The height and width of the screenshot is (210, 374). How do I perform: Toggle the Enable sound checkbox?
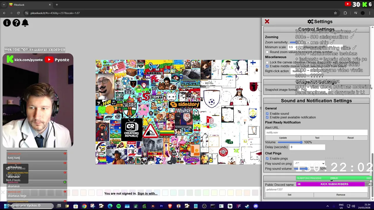point(267,113)
